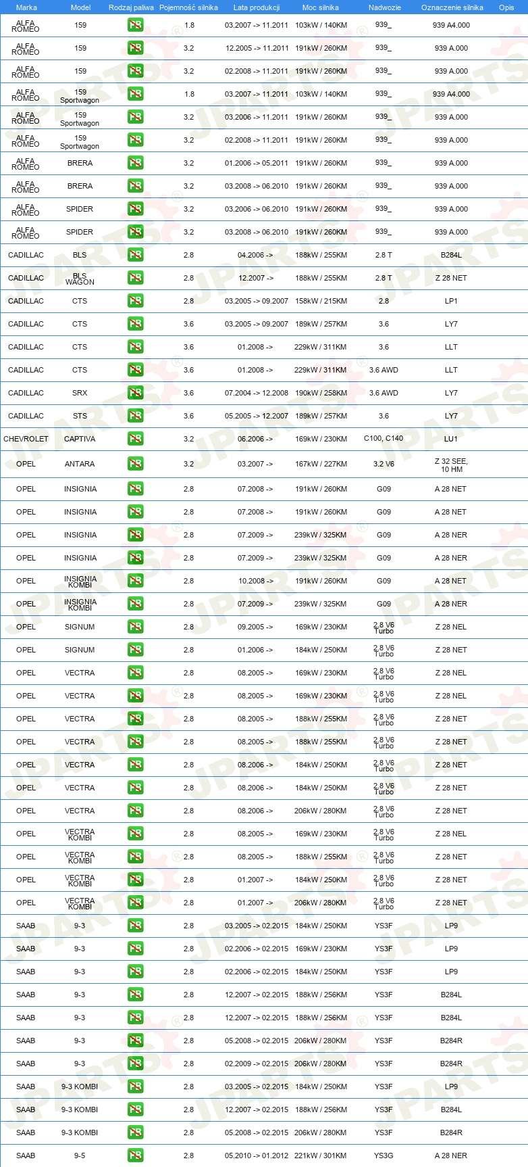528x1167 pixels.
Task: Click fuel icon for Vectra Kombi 188kW row
Action: click(x=136, y=857)
